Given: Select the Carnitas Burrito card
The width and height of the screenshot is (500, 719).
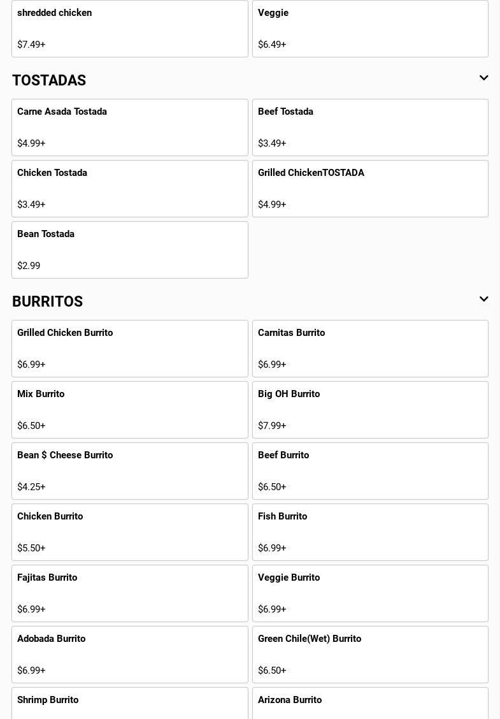Looking at the screenshot, I should click(370, 349).
